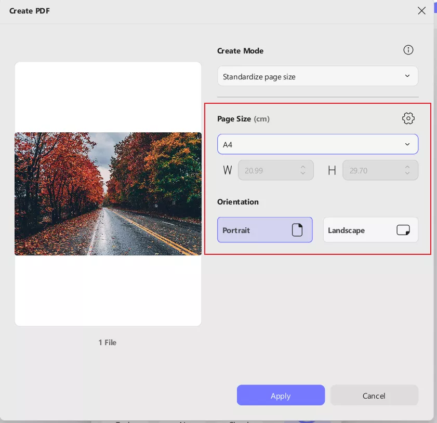Click the info icon beside Create Mode
Screen dimensions: 437x423
pyautogui.click(x=408, y=50)
